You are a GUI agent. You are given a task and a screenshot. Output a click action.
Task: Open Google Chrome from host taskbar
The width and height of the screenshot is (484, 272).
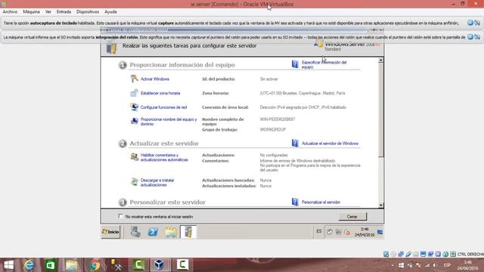coord(95,265)
